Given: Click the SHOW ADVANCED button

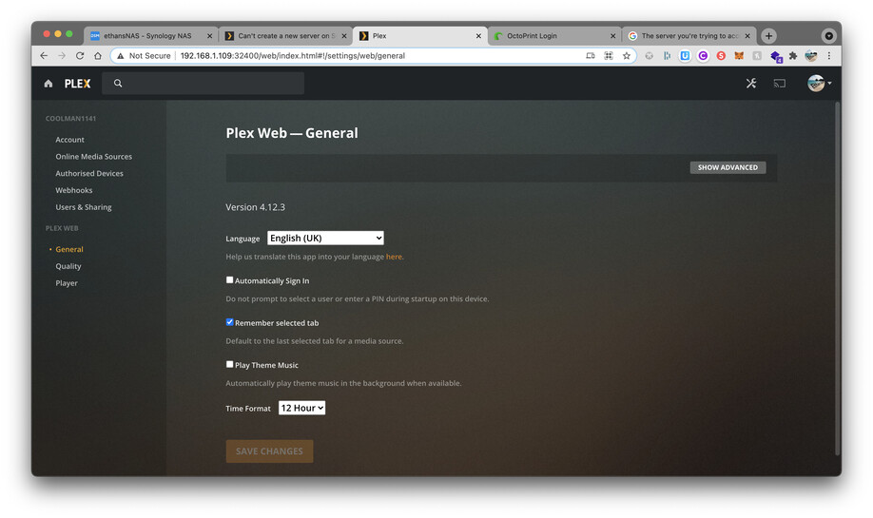Looking at the screenshot, I should [727, 167].
